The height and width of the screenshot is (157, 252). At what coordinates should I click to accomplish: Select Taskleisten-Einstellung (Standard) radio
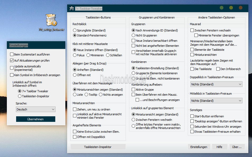point(133,68)
